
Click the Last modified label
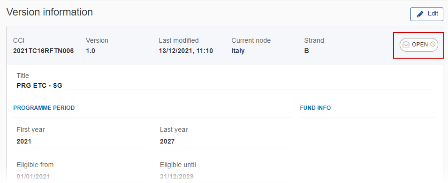pos(179,41)
